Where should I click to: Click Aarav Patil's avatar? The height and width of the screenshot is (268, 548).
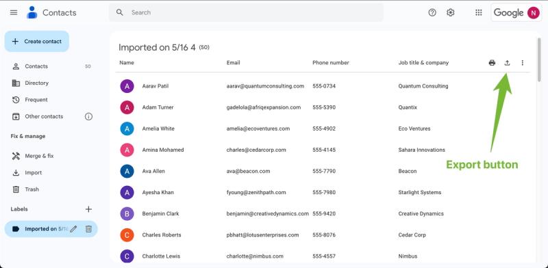click(127, 86)
